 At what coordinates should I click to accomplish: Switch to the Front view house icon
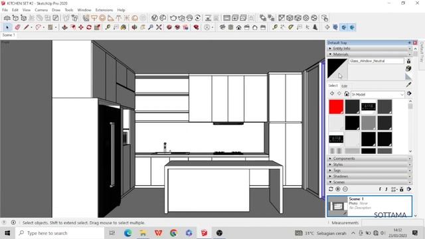coord(238,27)
